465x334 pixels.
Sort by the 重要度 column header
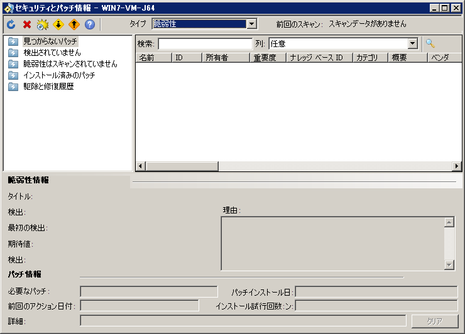click(267, 58)
